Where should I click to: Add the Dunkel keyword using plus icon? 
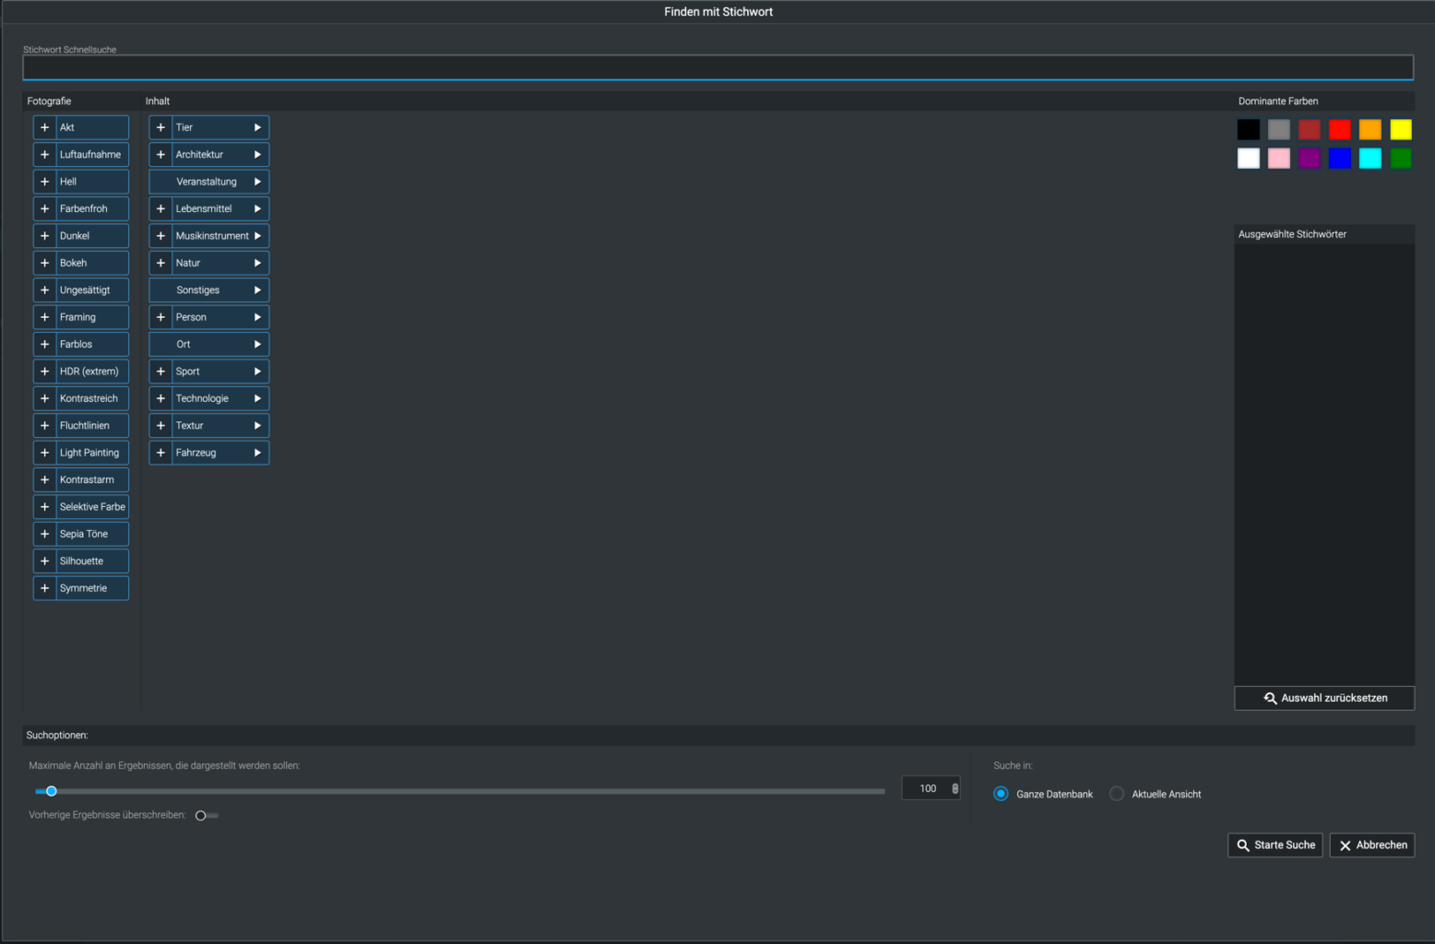[x=44, y=236]
